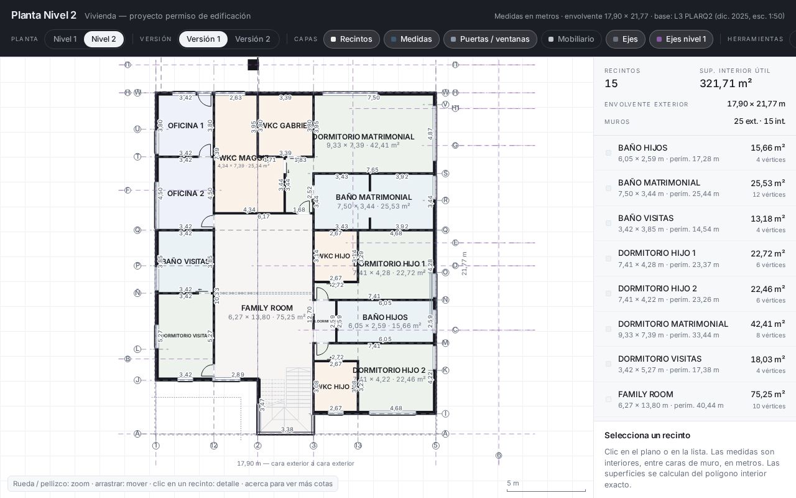Viewport: 796px width, 498px height.
Task: Click the BAÑO VISITAS room on the plan
Action: (x=185, y=261)
